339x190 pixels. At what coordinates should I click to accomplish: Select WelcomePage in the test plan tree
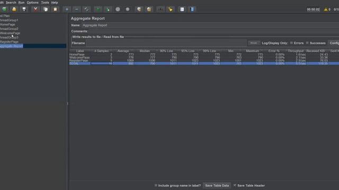click(x=10, y=33)
